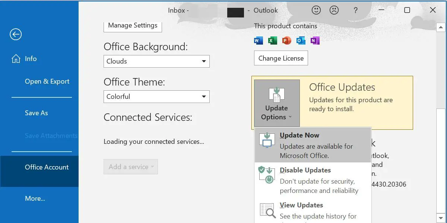The image size is (447, 223).
Task: Go to Open & Export
Action: tap(47, 82)
